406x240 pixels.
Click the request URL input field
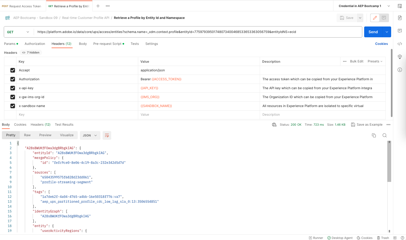coord(198,32)
